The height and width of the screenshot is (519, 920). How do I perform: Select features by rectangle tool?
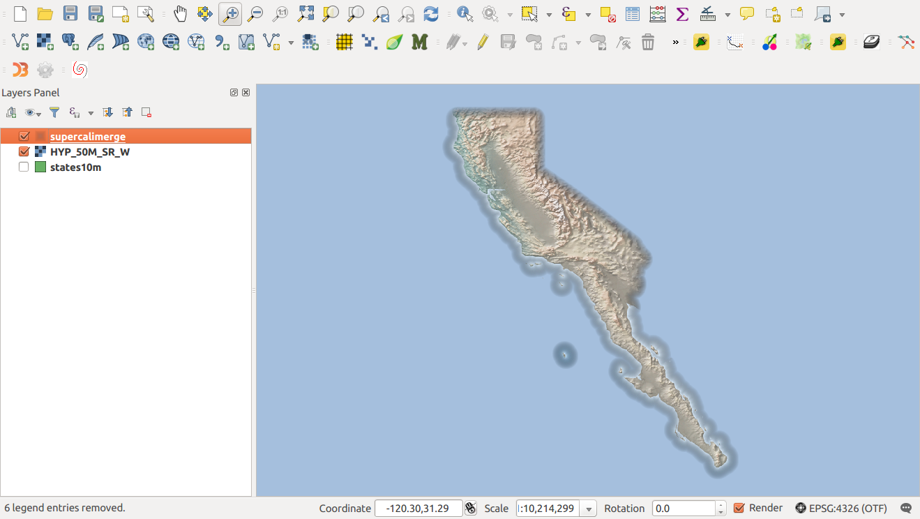tap(529, 13)
